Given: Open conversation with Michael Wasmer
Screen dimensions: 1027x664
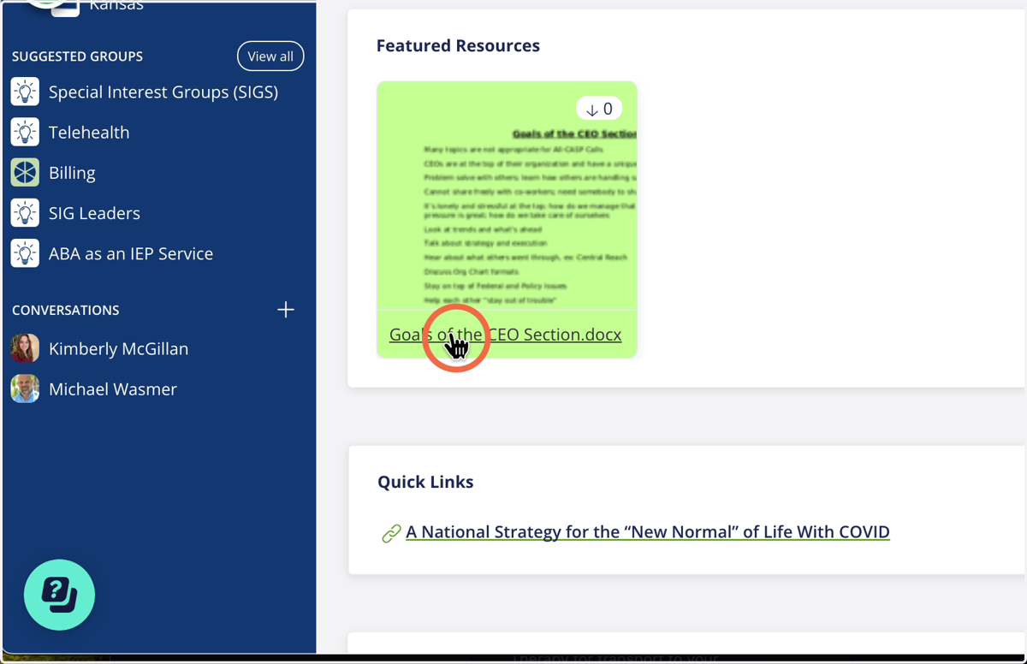Looking at the screenshot, I should click(113, 388).
